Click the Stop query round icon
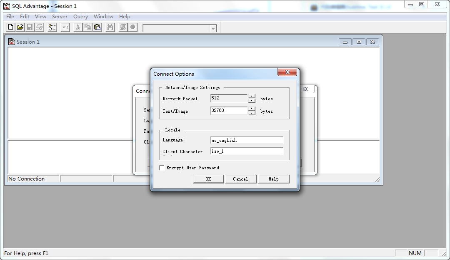The width and height of the screenshot is (450, 260). click(x=132, y=27)
